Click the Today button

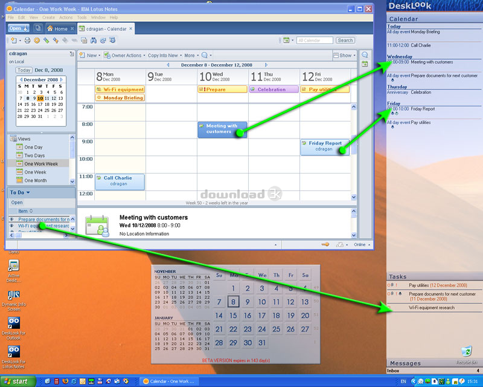[24, 70]
